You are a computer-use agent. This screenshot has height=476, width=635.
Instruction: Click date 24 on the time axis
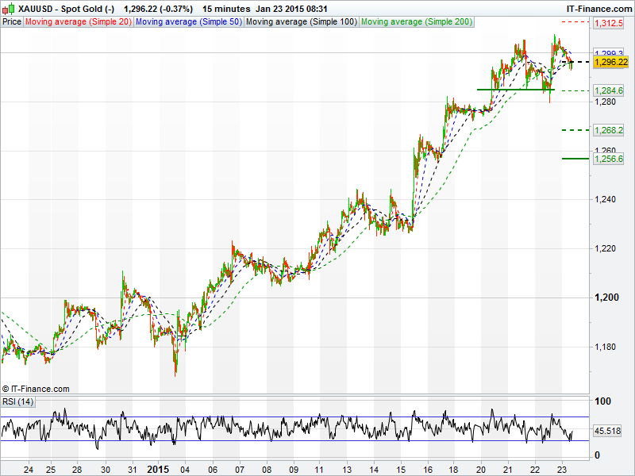[29, 470]
